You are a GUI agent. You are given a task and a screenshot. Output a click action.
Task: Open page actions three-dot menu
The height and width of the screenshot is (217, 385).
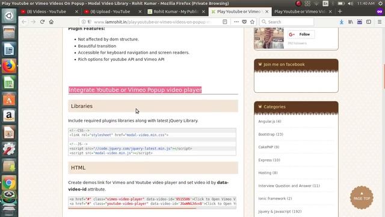[x=236, y=22]
